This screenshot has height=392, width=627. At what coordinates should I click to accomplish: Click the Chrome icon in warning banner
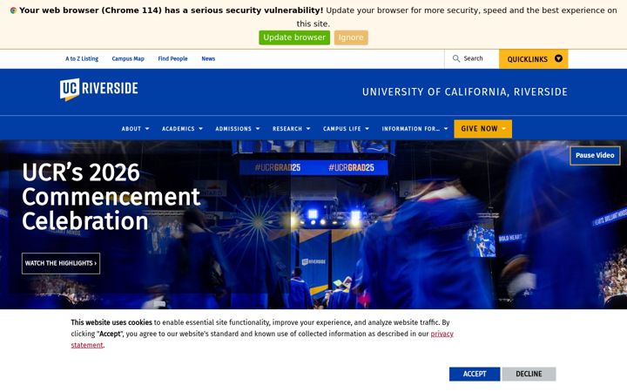click(x=13, y=10)
